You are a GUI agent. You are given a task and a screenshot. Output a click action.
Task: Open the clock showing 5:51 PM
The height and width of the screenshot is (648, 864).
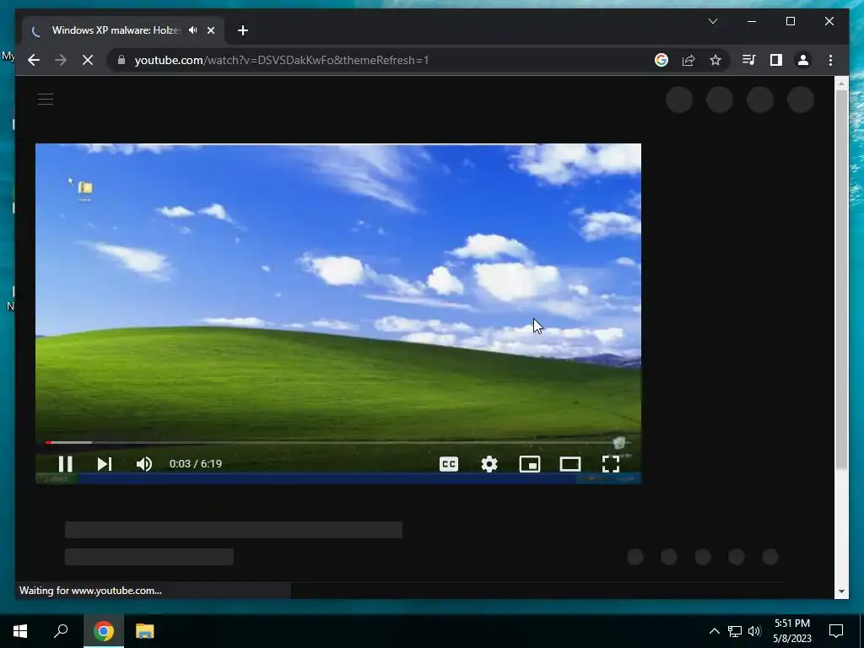click(792, 631)
